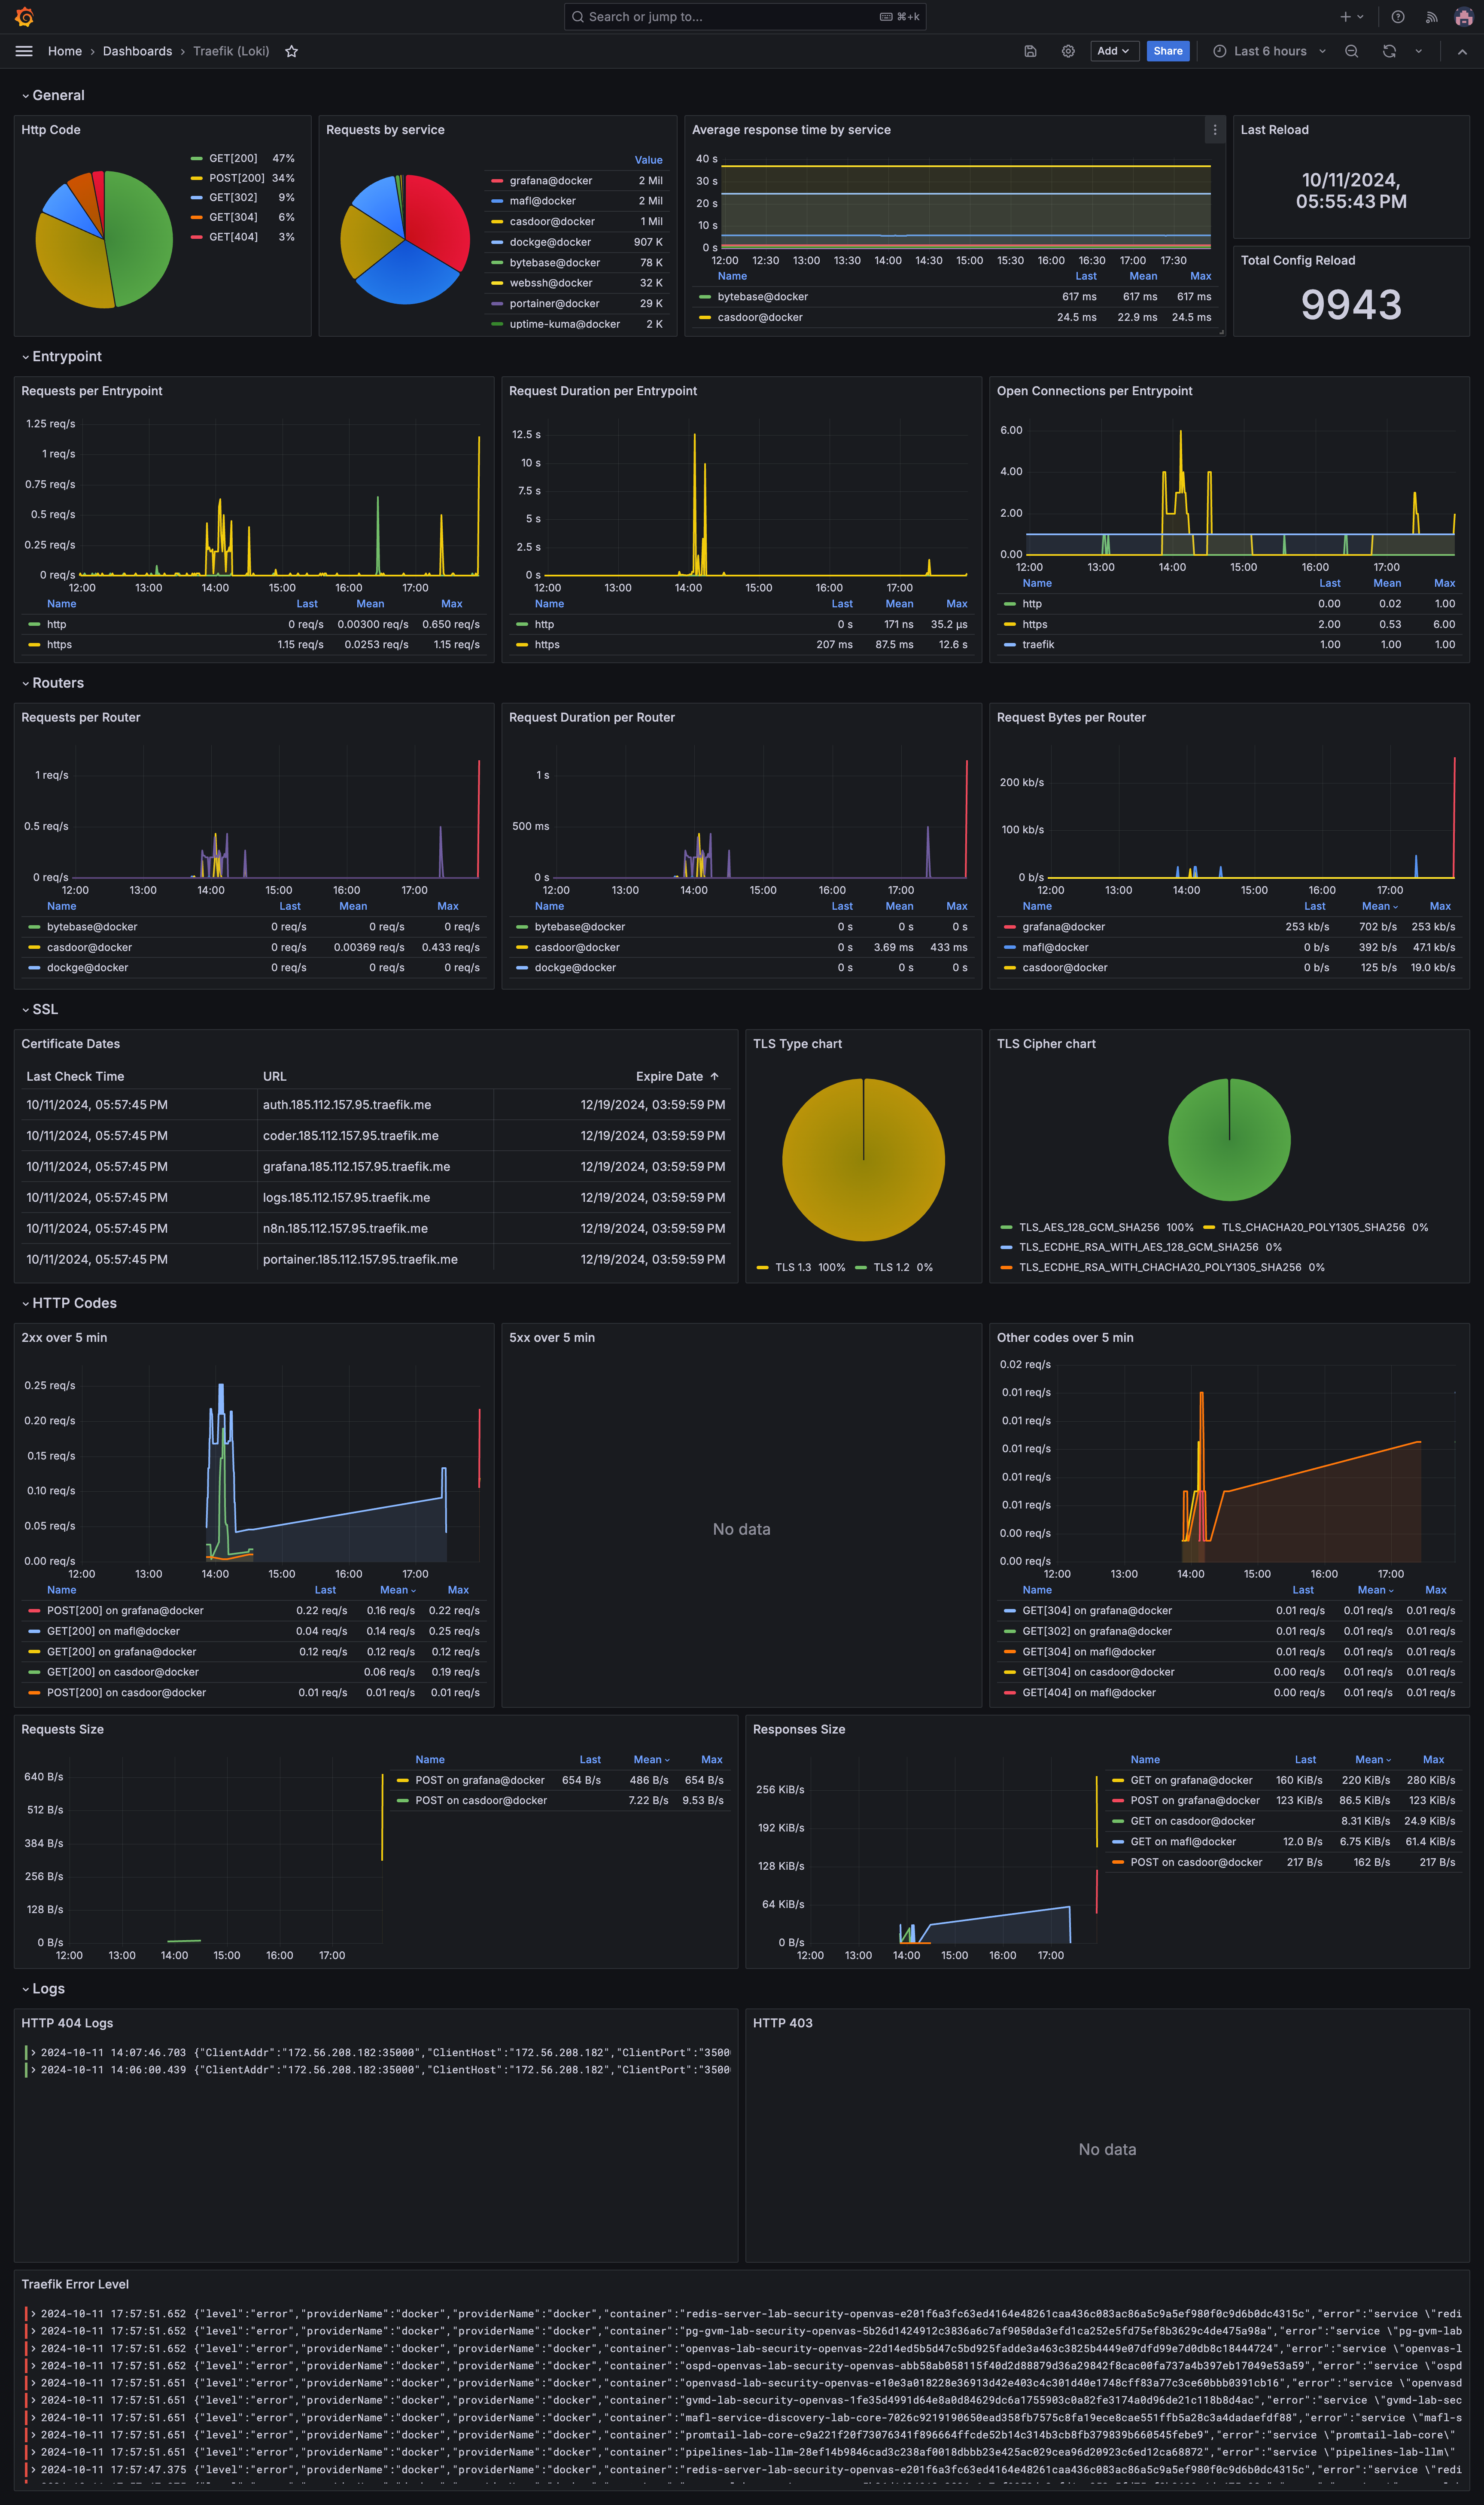
Task: Toggle GET[302] series in Http Code legend
Action: click(x=233, y=198)
